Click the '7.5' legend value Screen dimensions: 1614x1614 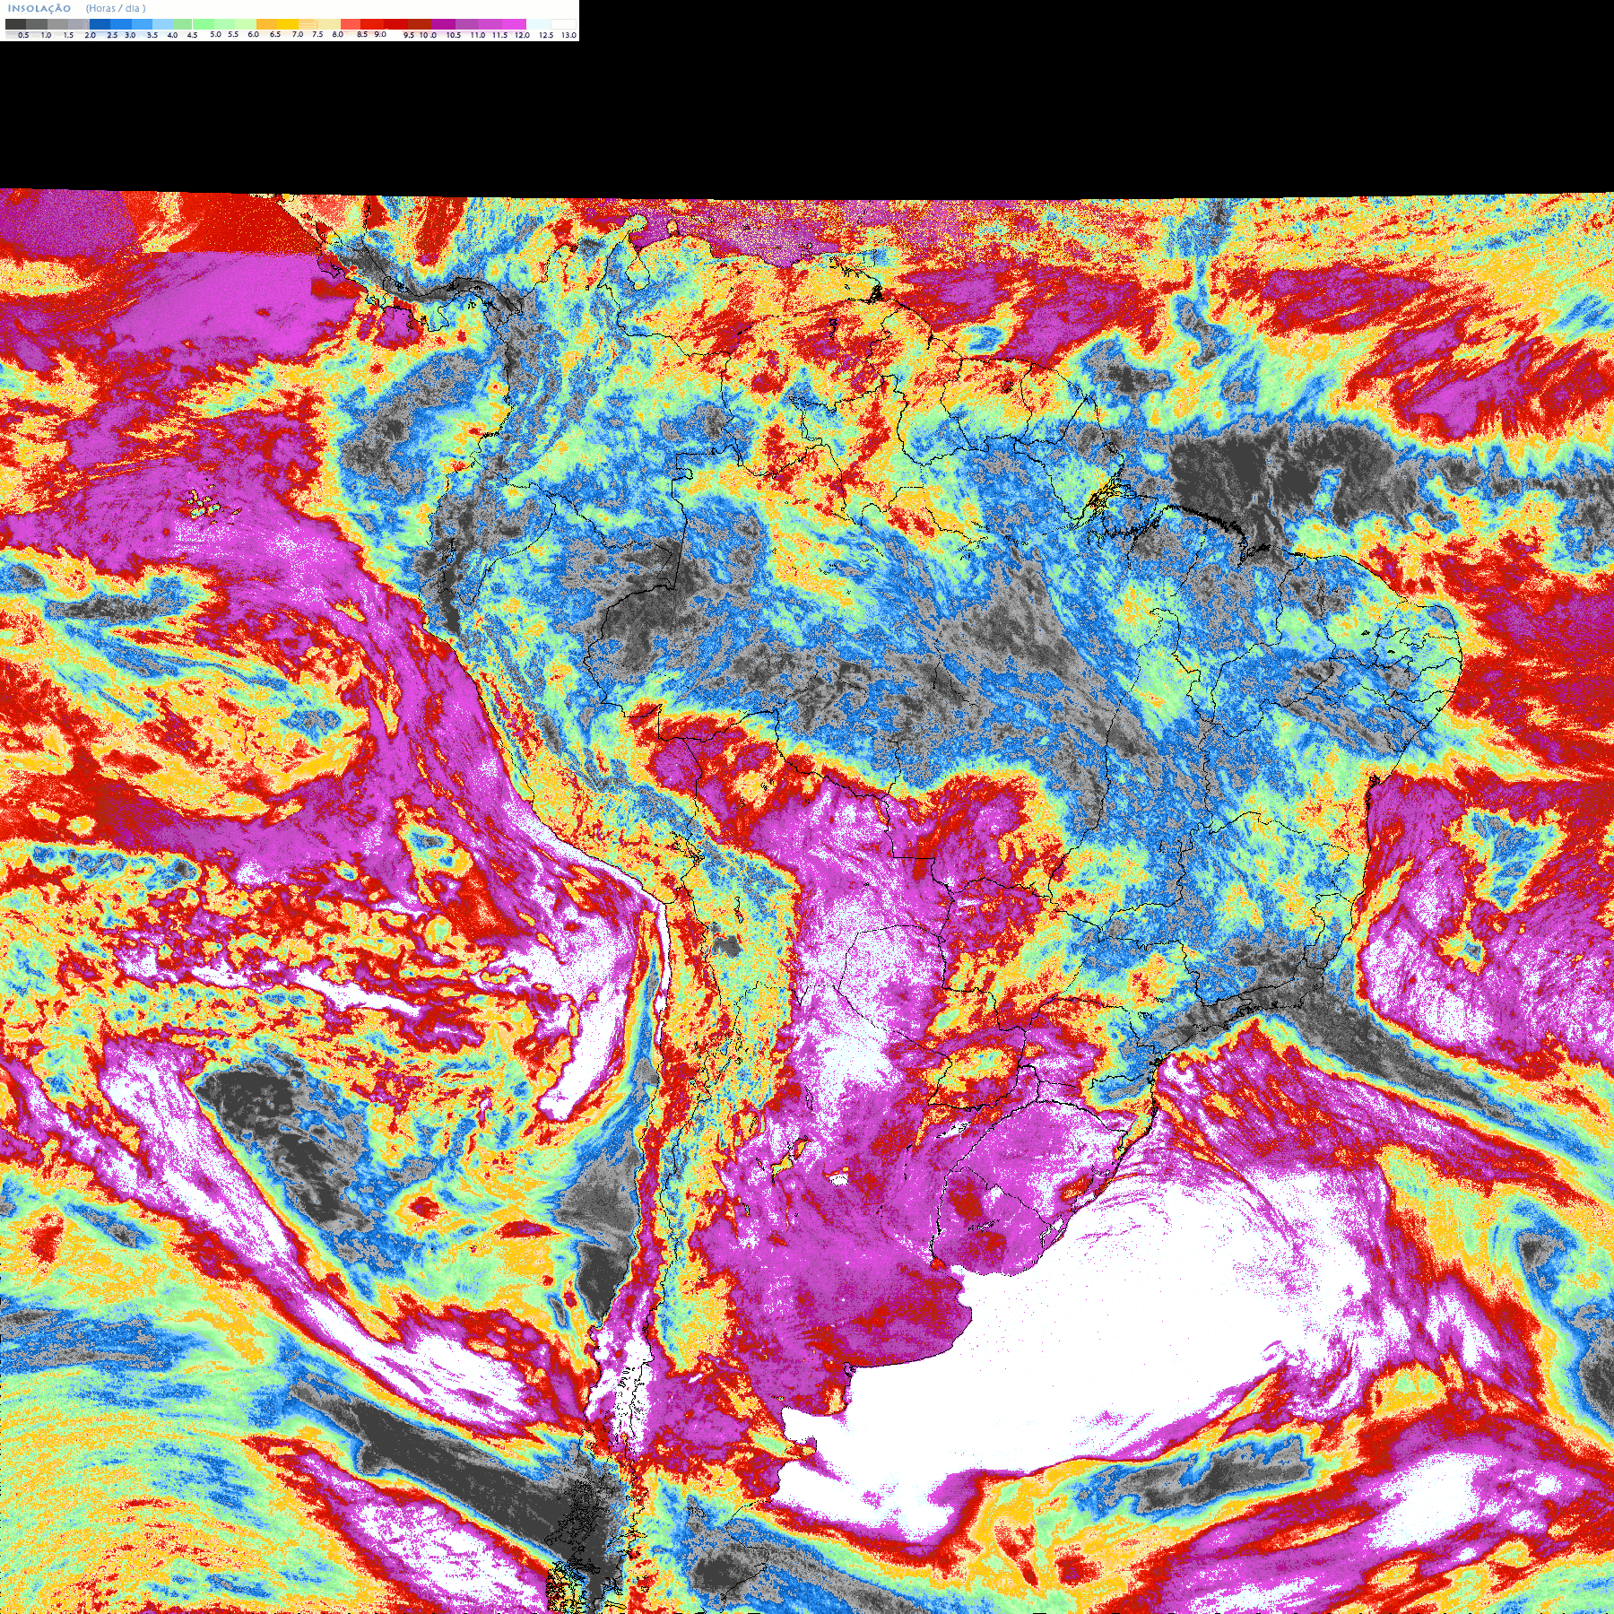[317, 34]
